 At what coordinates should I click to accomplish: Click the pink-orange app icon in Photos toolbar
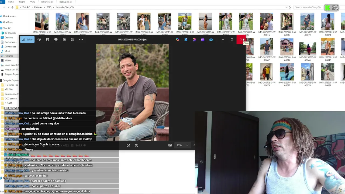tap(194, 40)
